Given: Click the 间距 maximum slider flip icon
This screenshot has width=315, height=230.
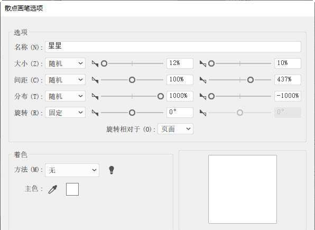Looking at the screenshot, I should click(x=203, y=80).
